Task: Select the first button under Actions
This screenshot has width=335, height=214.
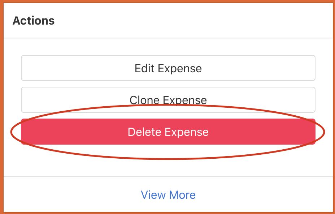Action: (168, 68)
